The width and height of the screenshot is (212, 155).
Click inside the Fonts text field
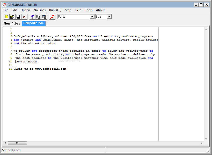pyautogui.click(x=74, y=17)
